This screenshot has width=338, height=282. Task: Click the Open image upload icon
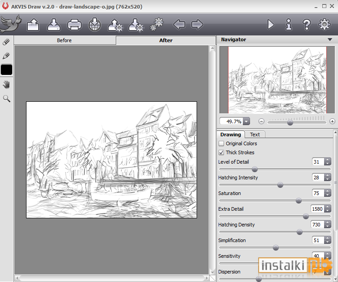[33, 25]
